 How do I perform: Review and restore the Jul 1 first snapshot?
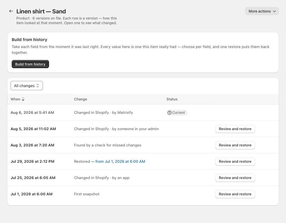[235, 194]
